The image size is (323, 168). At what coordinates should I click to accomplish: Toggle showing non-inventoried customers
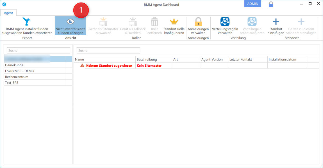coord(70,26)
